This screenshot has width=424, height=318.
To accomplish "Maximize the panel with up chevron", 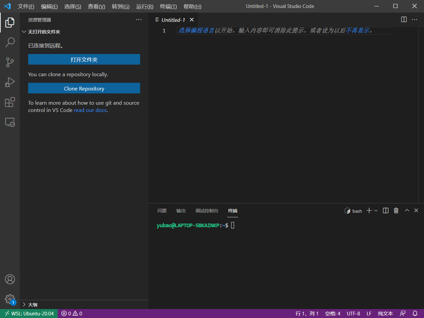I will 407,210.
